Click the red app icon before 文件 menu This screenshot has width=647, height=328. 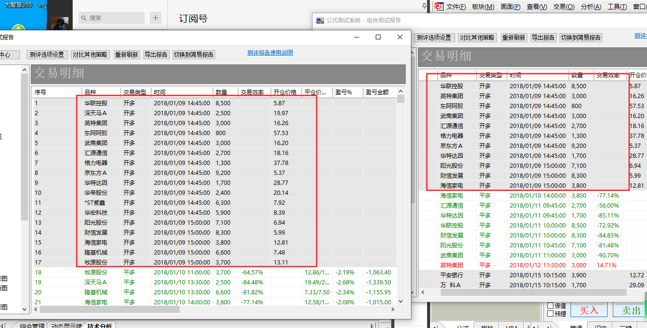click(439, 6)
